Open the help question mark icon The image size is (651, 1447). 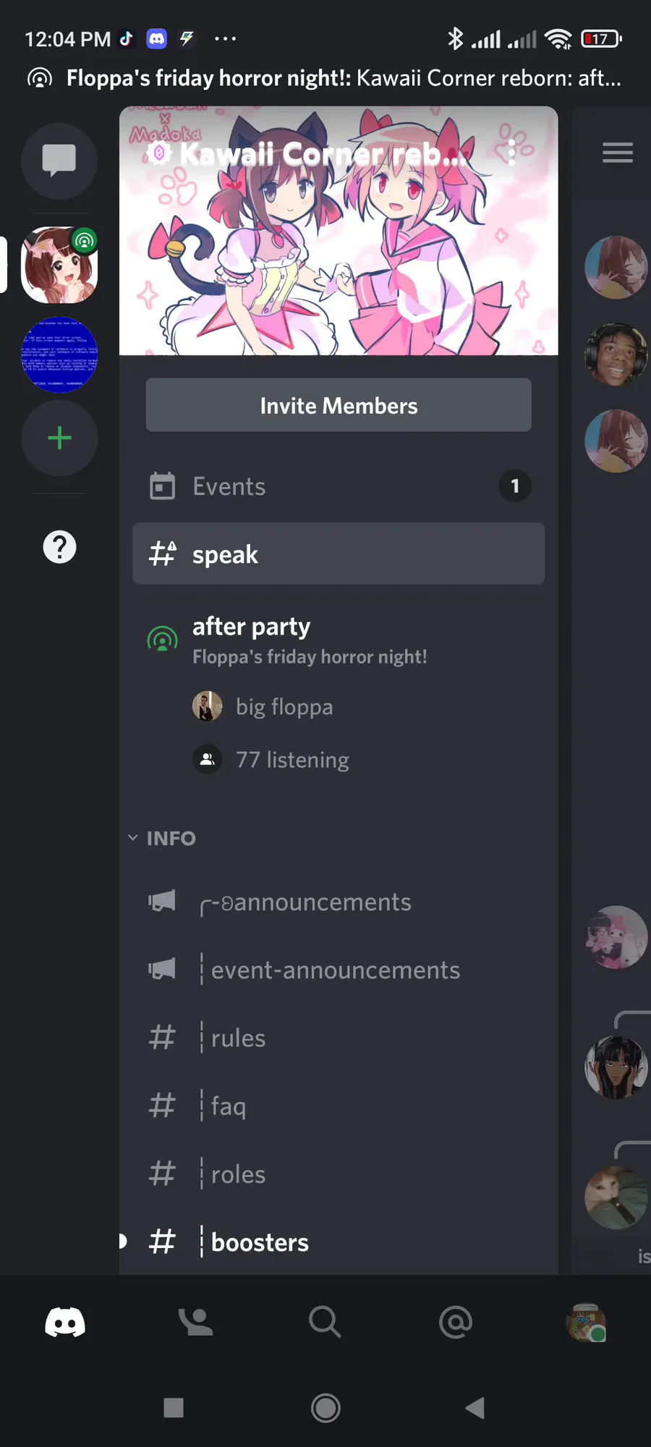point(59,547)
